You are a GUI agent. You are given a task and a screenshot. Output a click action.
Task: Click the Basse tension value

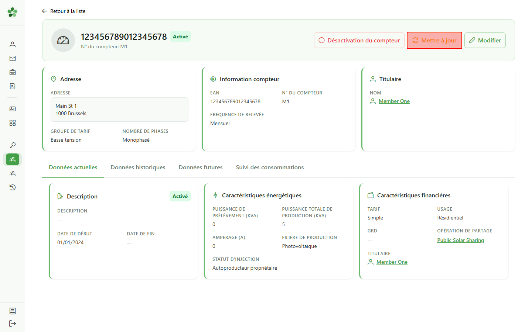coord(66,140)
